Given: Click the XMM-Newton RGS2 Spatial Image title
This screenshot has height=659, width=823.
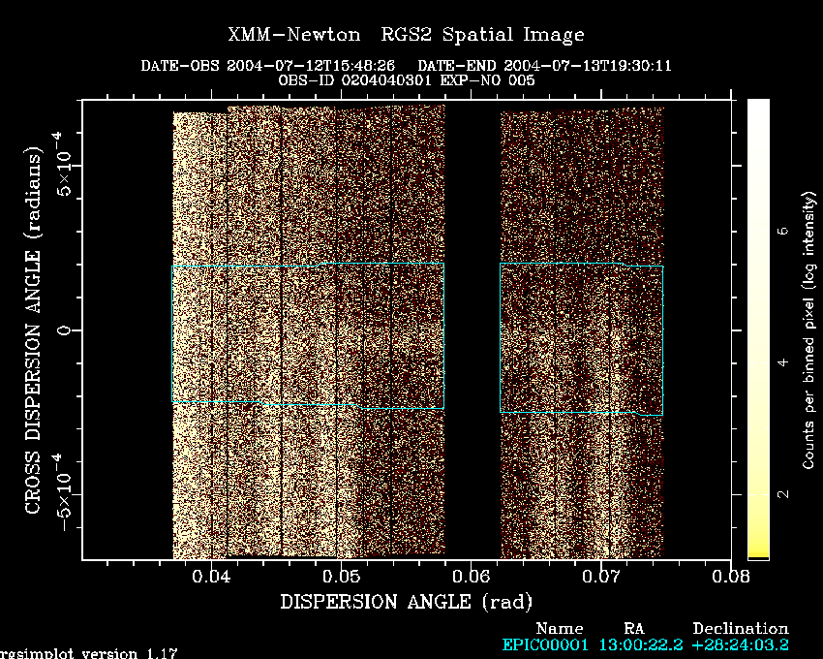Looking at the screenshot, I should 406,35.
